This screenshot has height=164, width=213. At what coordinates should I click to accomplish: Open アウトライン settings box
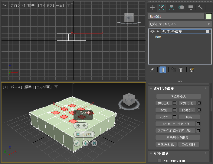point(199,103)
